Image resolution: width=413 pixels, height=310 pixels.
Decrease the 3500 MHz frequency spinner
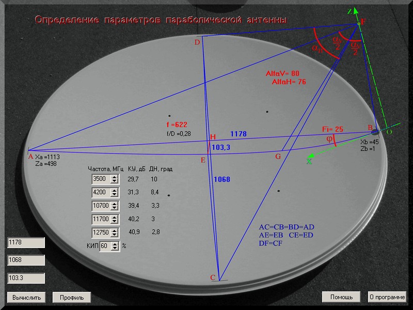point(114,181)
